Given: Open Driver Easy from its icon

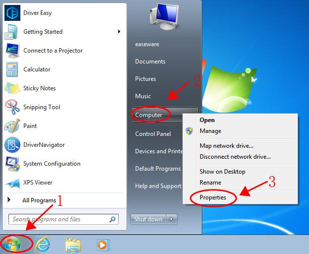Looking at the screenshot, I should click(12, 13).
